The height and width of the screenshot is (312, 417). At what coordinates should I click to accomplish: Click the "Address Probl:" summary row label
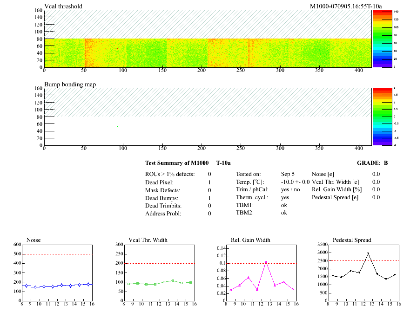162,214
